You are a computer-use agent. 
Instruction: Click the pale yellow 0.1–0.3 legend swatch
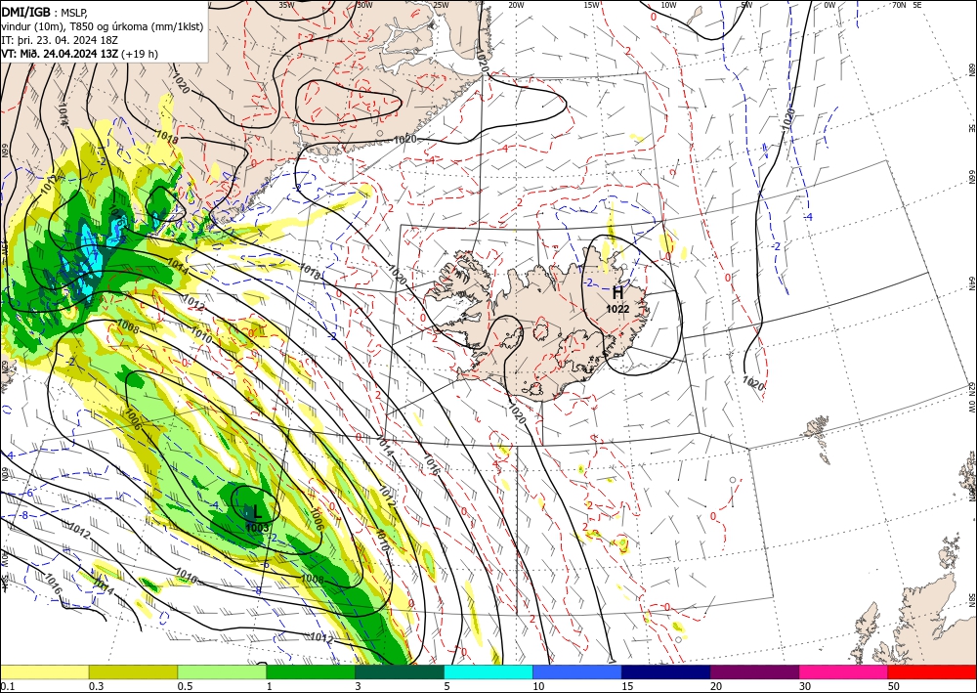click(x=44, y=671)
